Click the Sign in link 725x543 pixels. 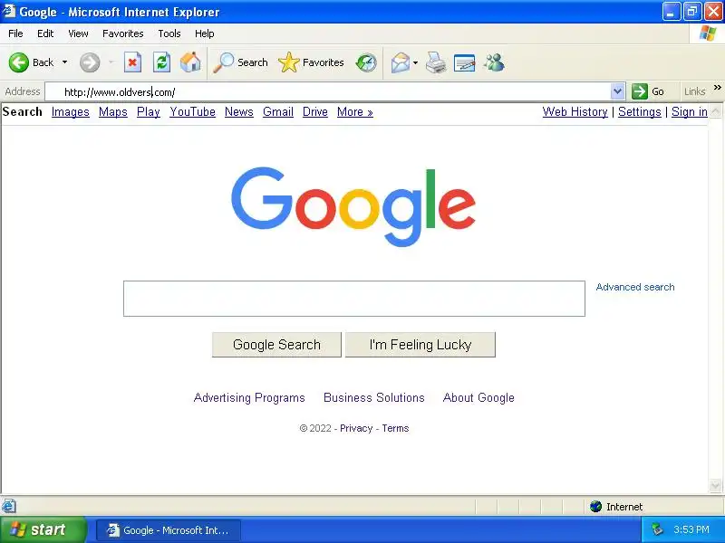pyautogui.click(x=690, y=111)
